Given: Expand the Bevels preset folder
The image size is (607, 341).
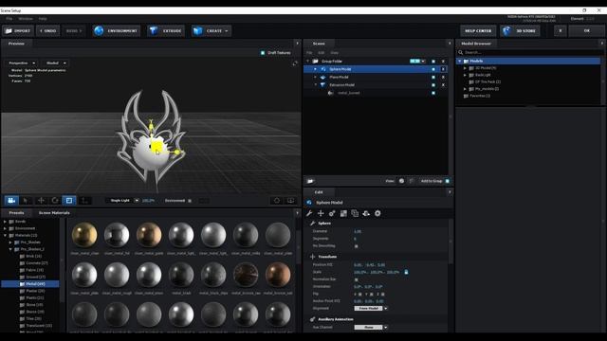Looking at the screenshot, I should 5,222.
